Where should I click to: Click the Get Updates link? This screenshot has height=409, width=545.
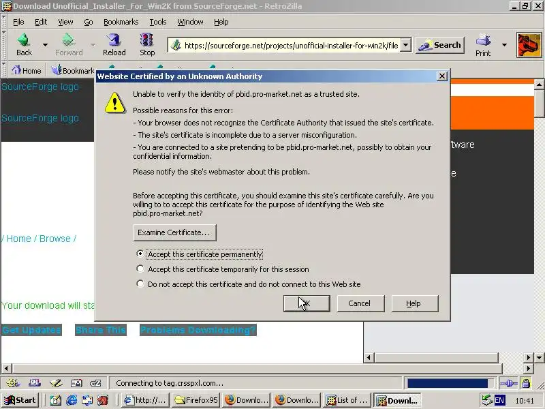31,330
